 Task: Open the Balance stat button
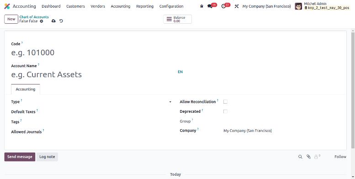[177, 19]
